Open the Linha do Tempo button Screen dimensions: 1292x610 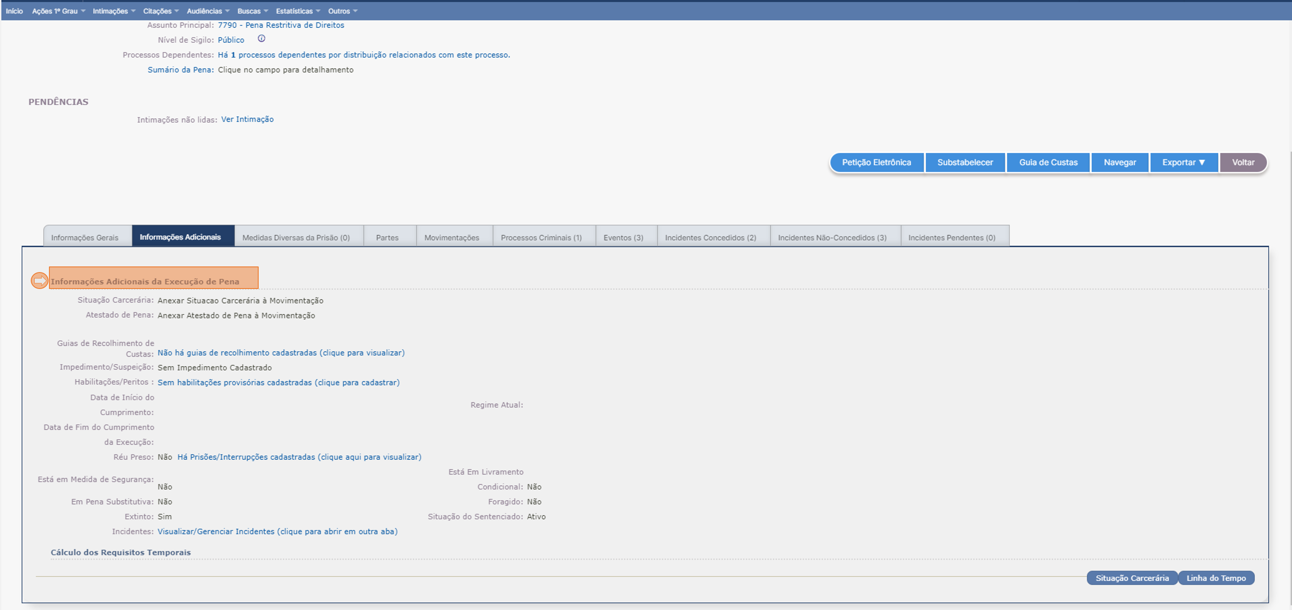(x=1216, y=578)
